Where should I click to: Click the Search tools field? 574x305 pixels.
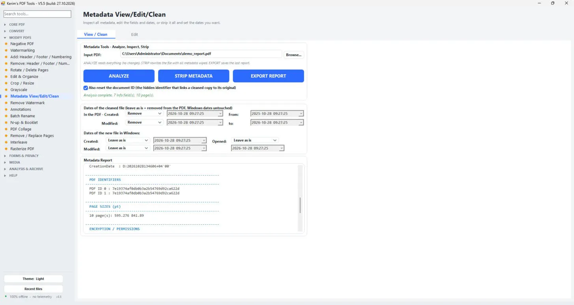(x=37, y=14)
